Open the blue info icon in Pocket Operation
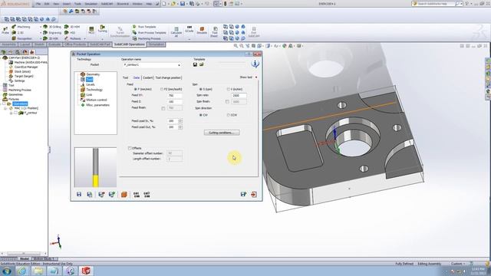Screen dimensions: 491x276 pos(255,64)
